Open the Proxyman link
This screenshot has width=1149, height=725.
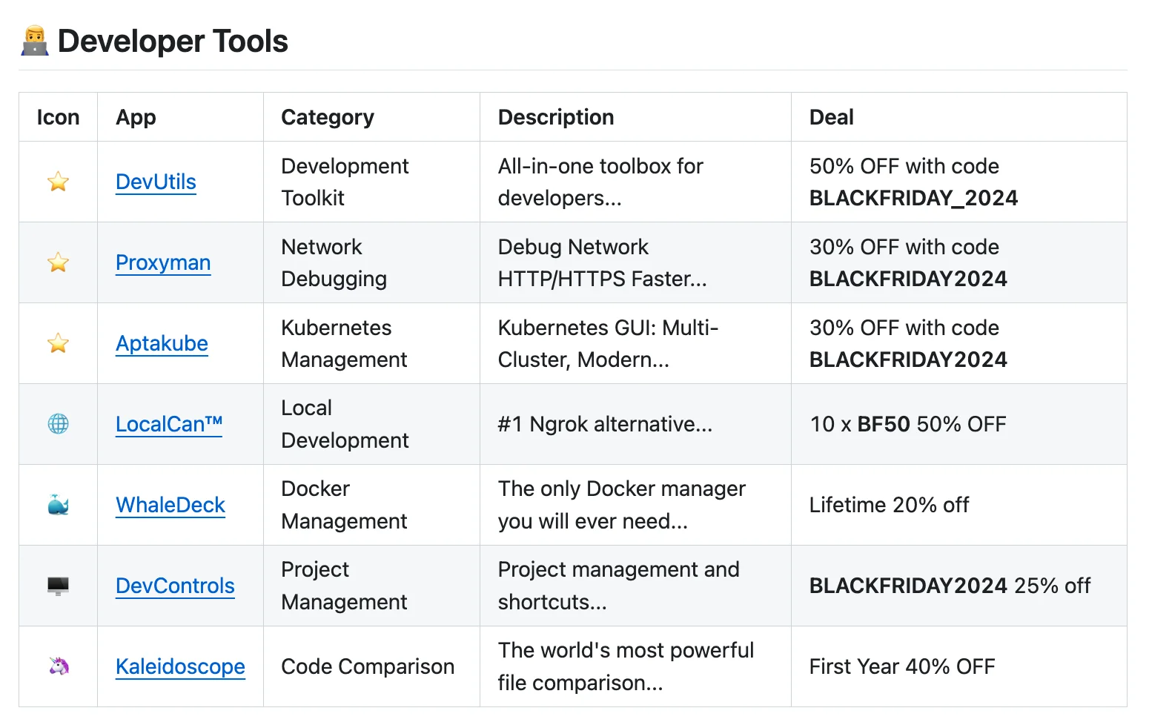pos(163,262)
